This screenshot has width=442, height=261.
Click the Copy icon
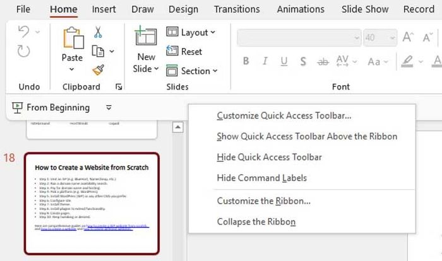click(x=98, y=51)
